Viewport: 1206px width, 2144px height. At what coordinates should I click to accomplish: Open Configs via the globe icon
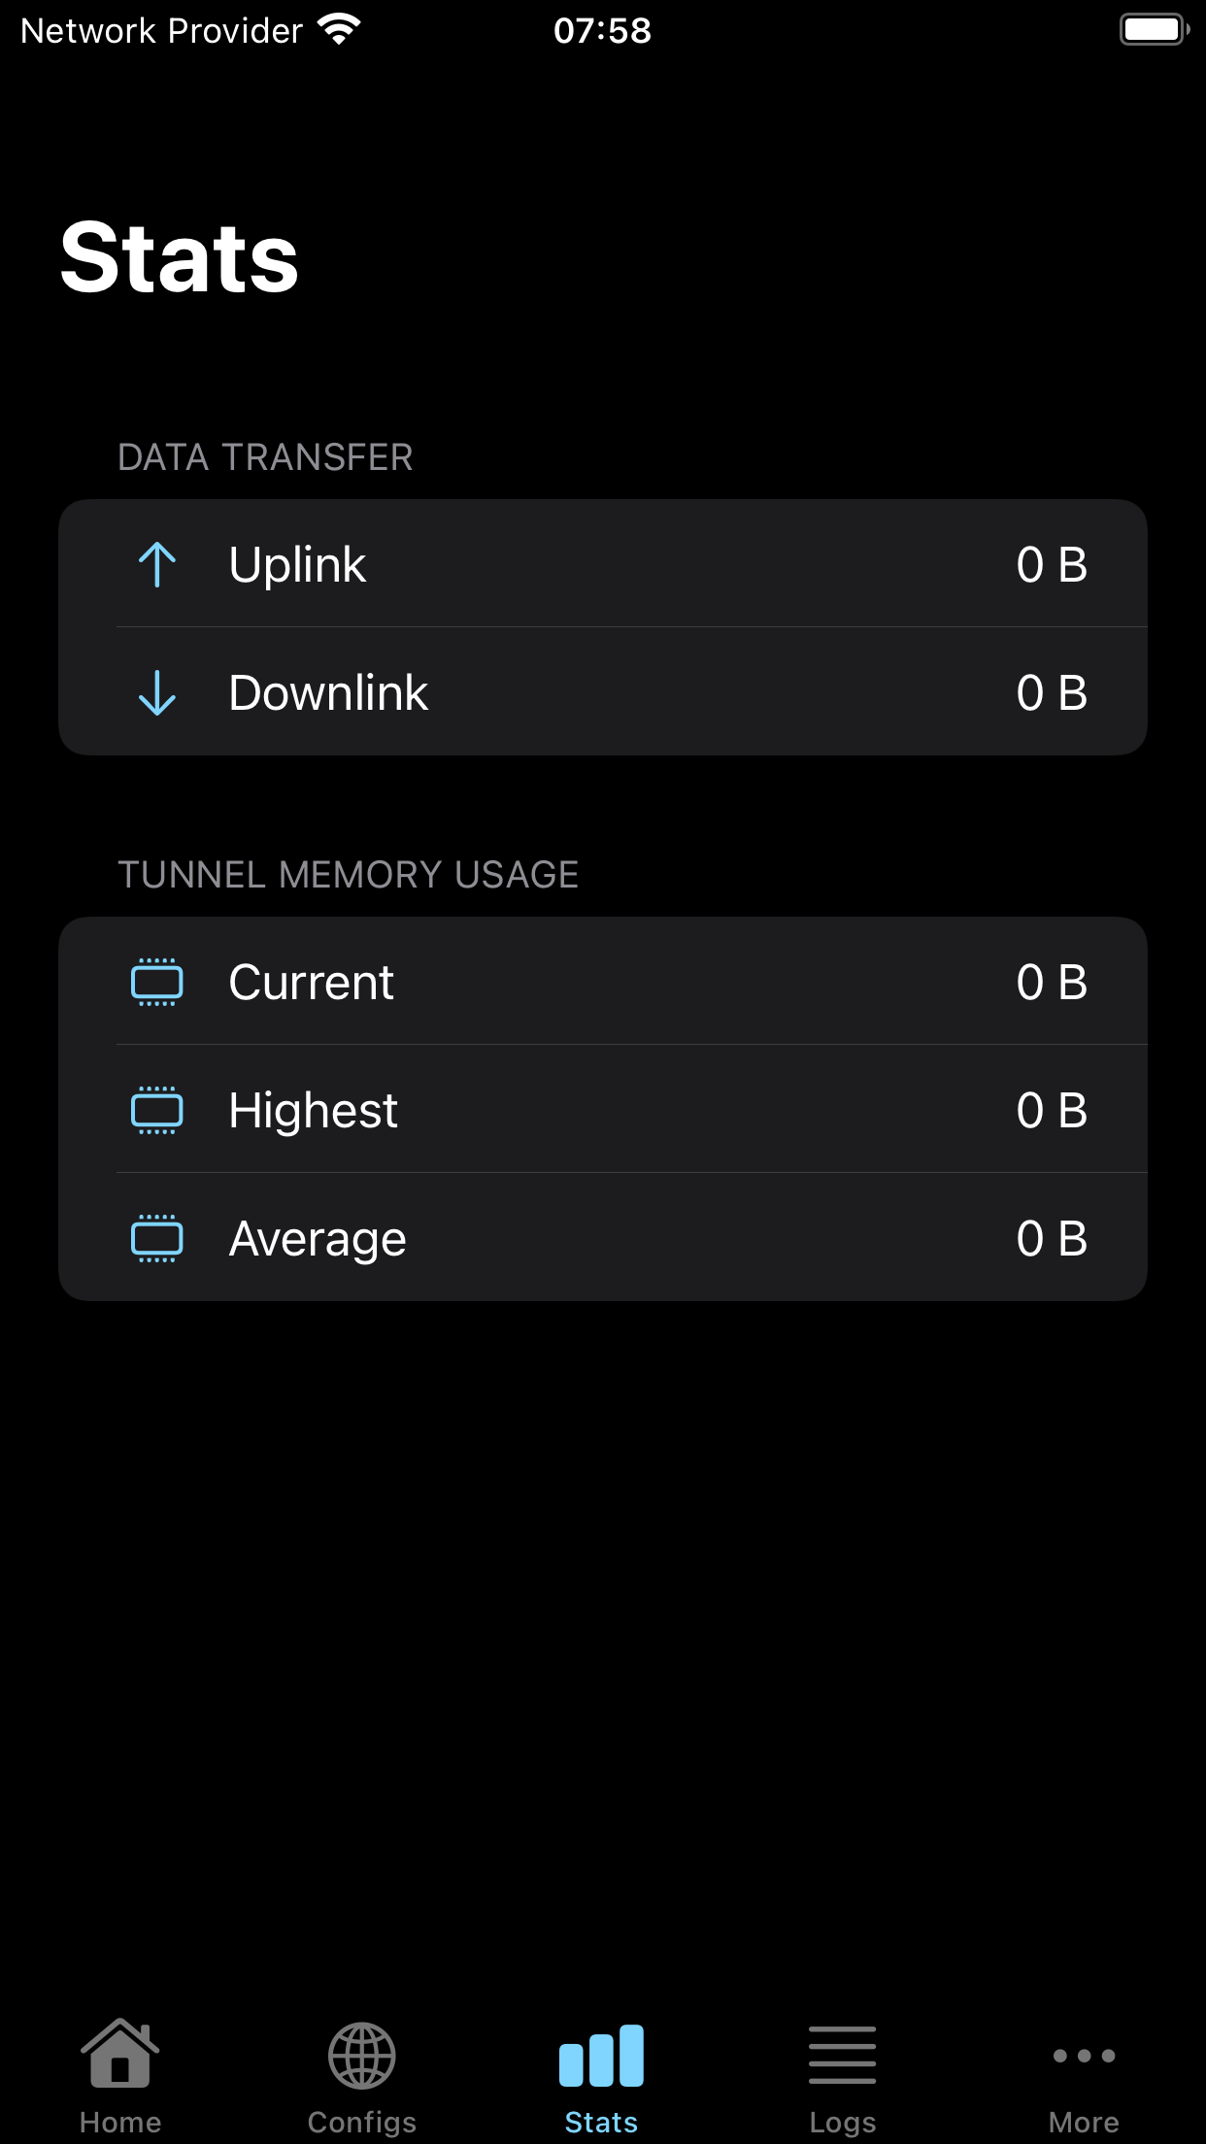tap(361, 2055)
